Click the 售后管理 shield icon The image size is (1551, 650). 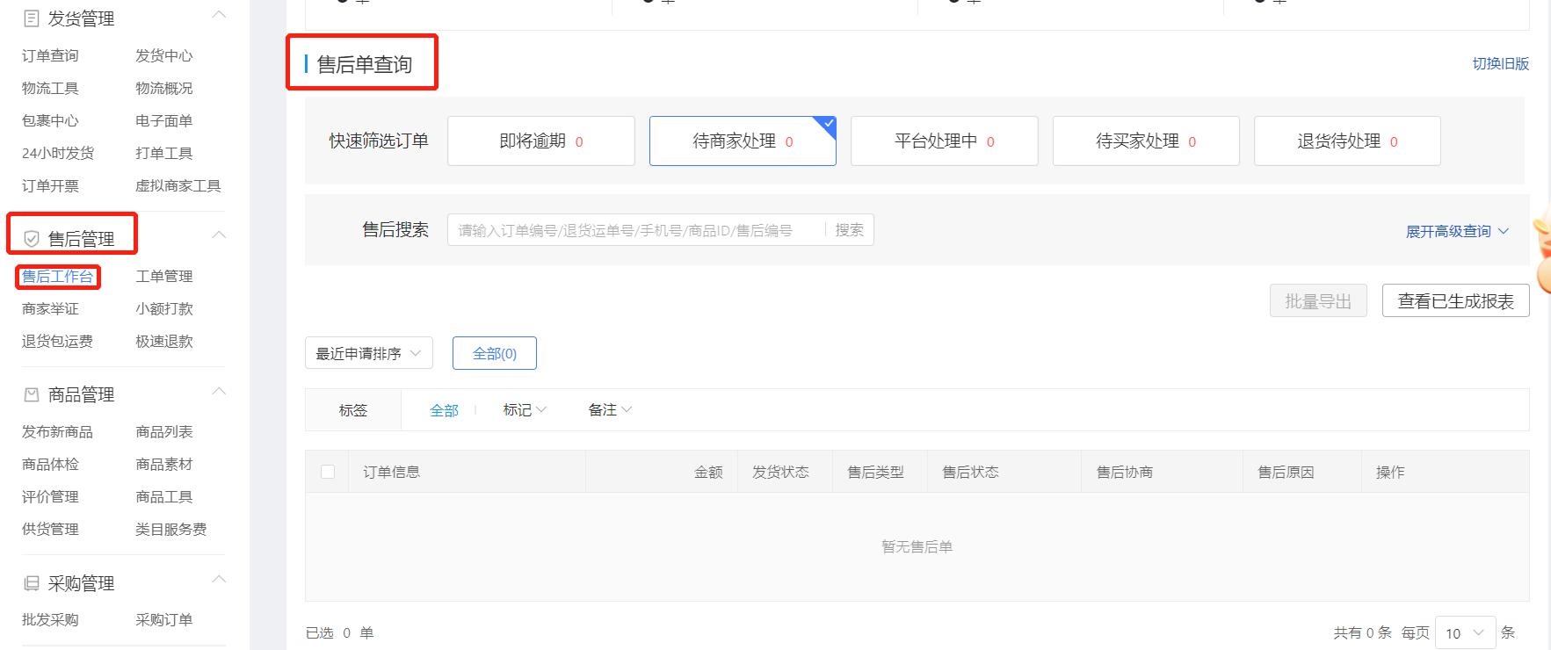tap(32, 239)
